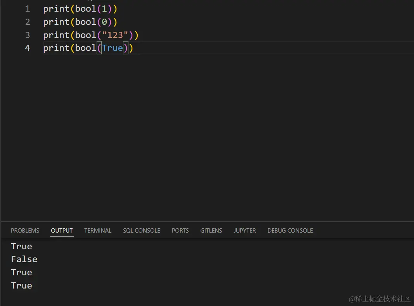Switch to the JUPYTER tab

click(x=245, y=230)
